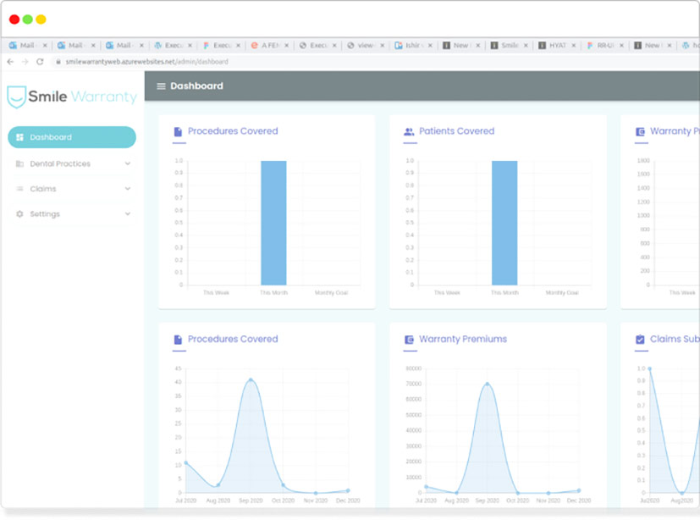Screen dimensions: 700x520
Task: Expand the Settings submenu chevron
Action: click(128, 214)
